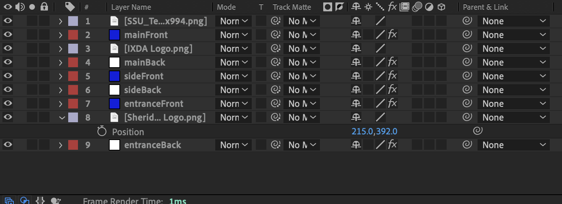
Task: Click the red label color of mainFront layer
Action: [73, 35]
